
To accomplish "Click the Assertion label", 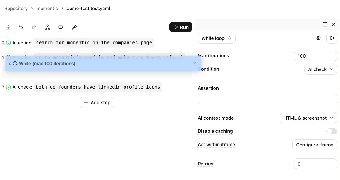I will tap(208, 88).
